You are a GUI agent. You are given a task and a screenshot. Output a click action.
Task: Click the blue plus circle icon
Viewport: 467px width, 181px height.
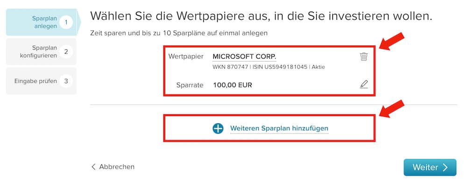click(x=218, y=128)
